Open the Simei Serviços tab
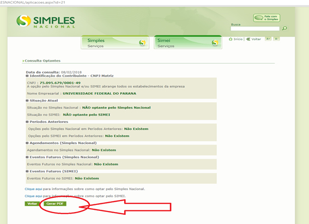 pyautogui.click(x=188, y=42)
